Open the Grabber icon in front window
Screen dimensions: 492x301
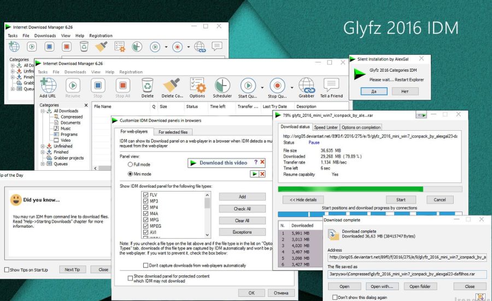307,85
